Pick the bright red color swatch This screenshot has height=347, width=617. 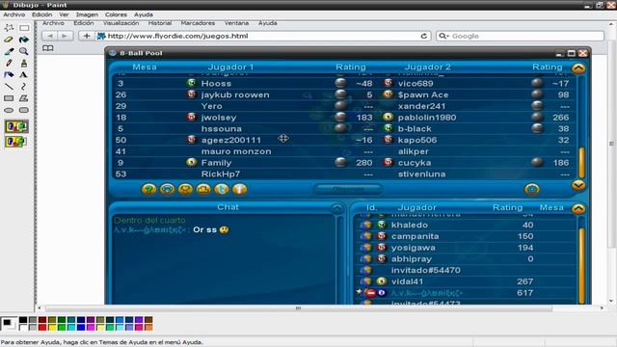pyautogui.click(x=42, y=327)
